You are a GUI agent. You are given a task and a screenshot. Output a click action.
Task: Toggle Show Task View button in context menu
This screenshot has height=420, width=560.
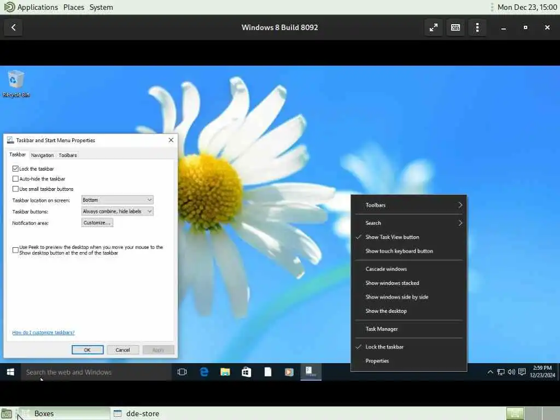409,237
